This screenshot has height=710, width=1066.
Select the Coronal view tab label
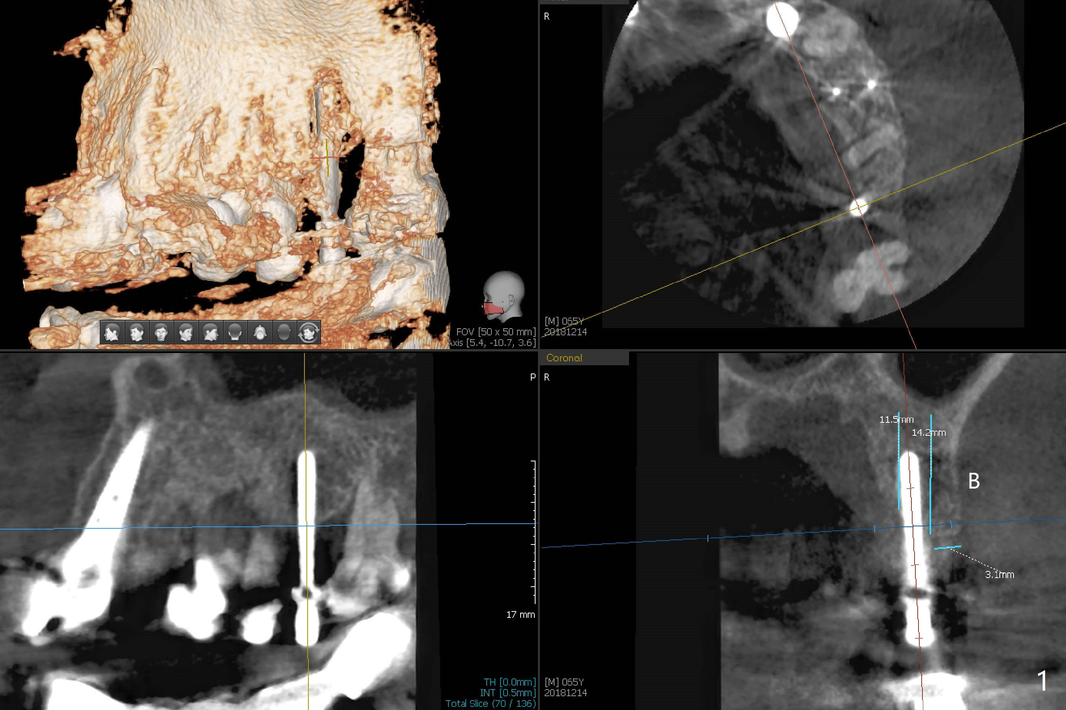(564, 358)
